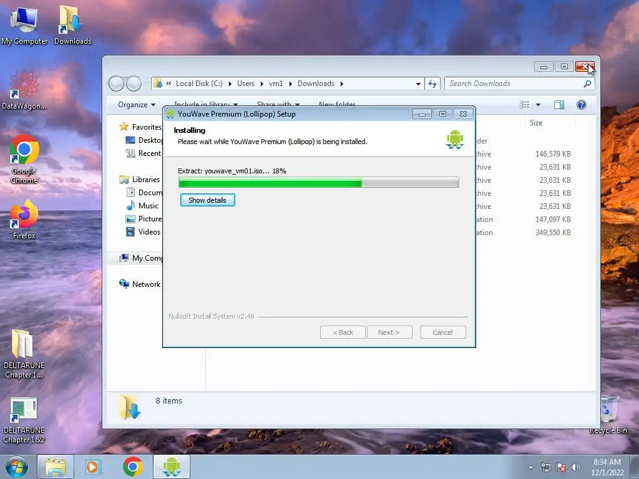
Task: Click the Local Disk (C:) breadcrumb
Action: 199,84
